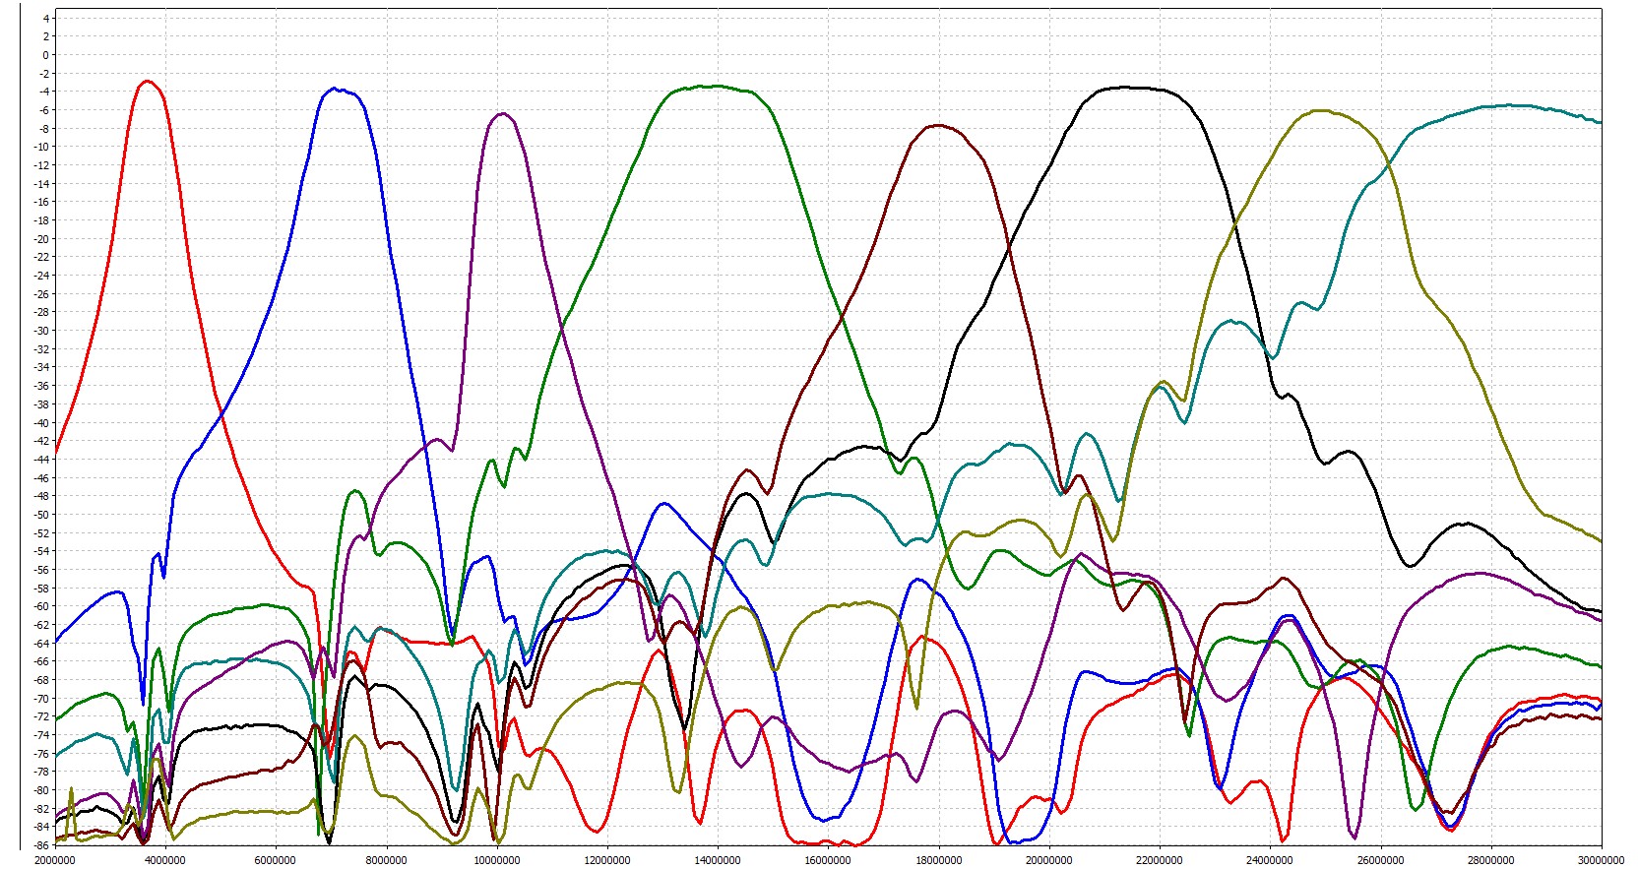The image size is (1638, 869).
Task: Click the 4 label atop the y-axis
Action: (x=45, y=19)
